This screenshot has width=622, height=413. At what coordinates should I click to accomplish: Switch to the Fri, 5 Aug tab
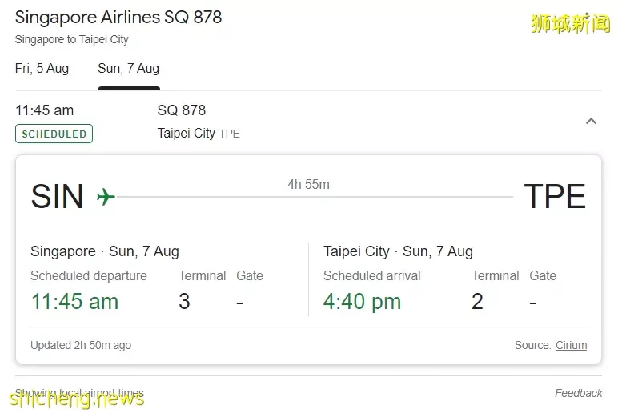pos(42,69)
